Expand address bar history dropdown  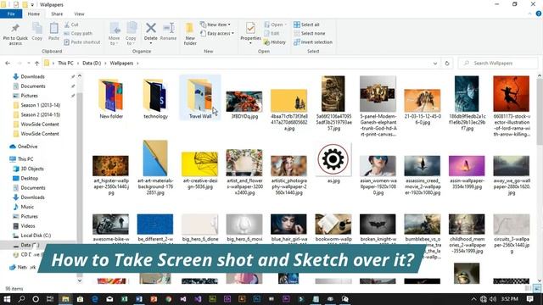[435, 64]
